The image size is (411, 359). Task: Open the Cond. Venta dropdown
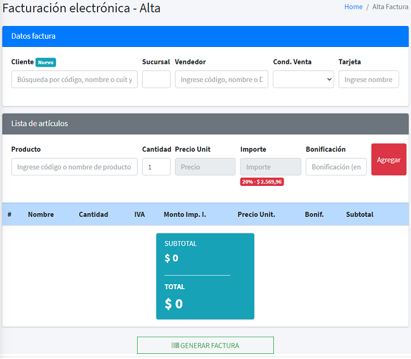tap(303, 79)
